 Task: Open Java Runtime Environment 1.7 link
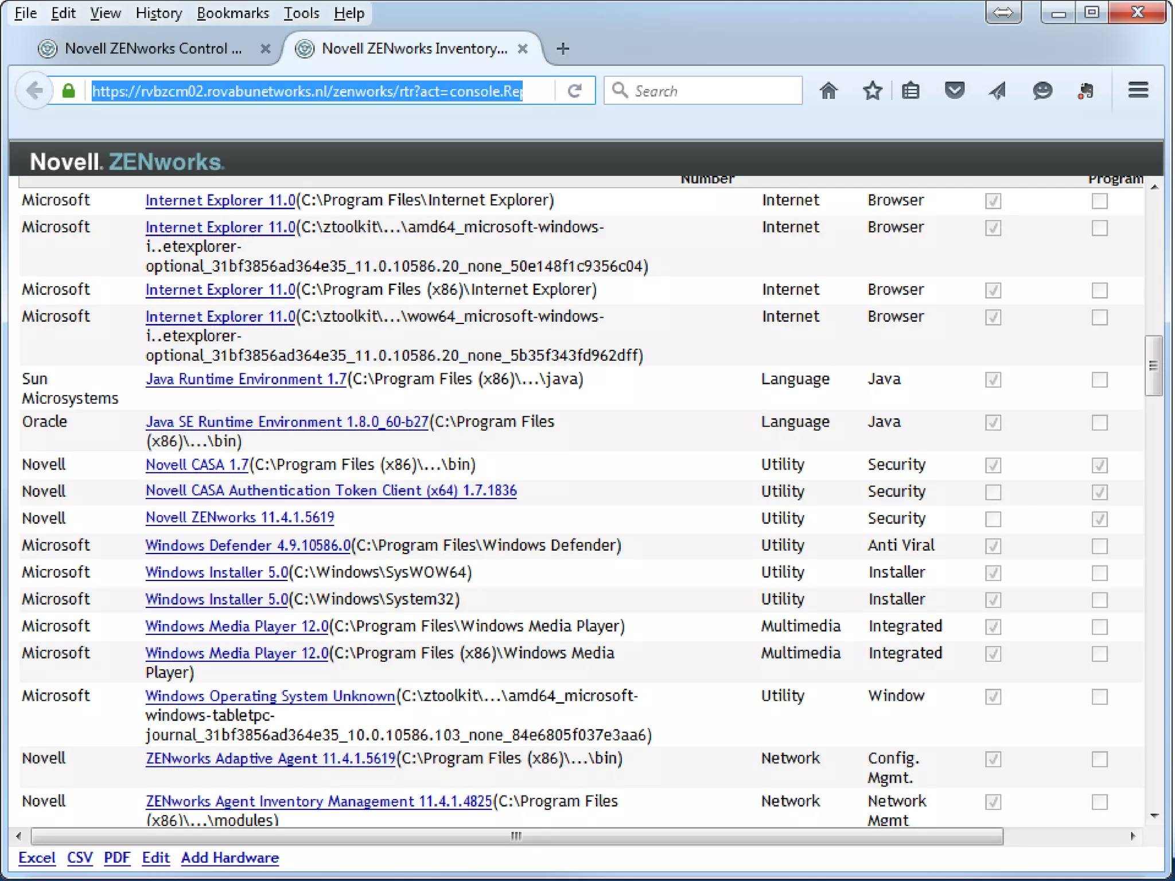point(246,379)
